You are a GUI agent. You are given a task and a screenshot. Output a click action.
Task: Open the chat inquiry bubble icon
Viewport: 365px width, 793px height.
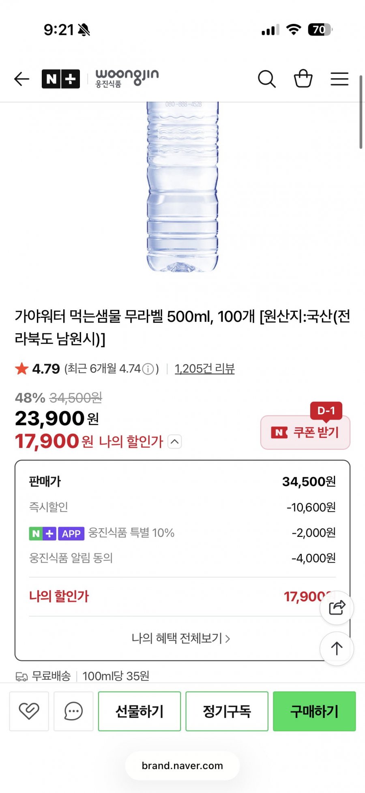pos(73,711)
